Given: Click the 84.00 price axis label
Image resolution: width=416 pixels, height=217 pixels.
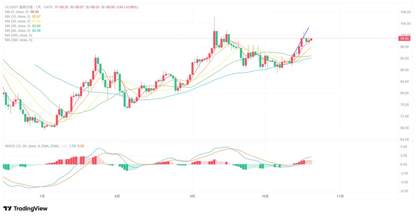Looking at the screenshot, I should click(405, 81).
